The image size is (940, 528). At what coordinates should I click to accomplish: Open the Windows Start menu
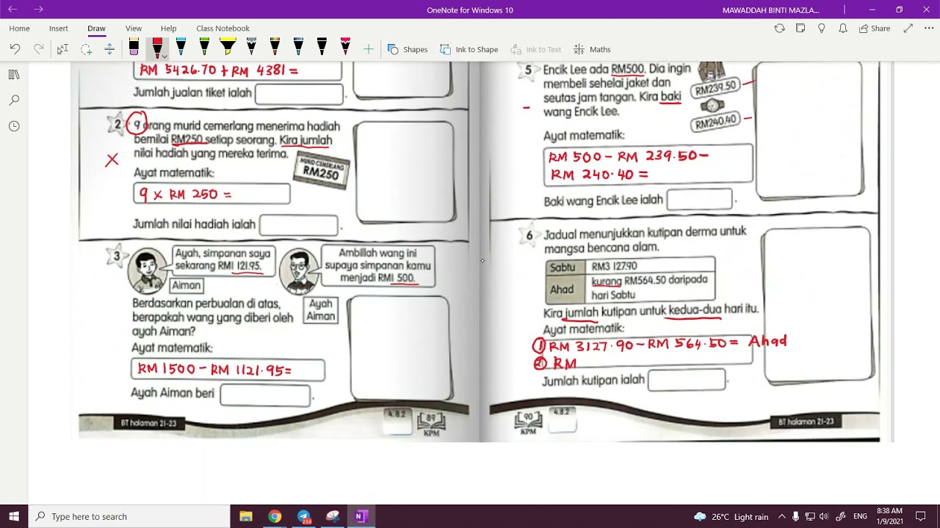14,516
